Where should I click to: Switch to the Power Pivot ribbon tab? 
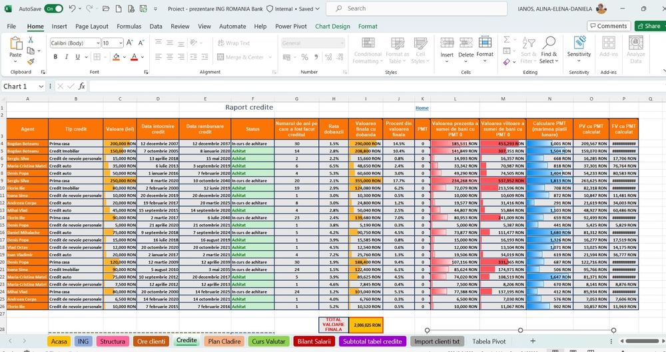[291, 27]
